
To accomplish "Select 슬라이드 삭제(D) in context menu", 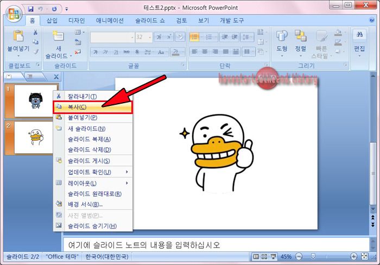I will tap(93, 150).
